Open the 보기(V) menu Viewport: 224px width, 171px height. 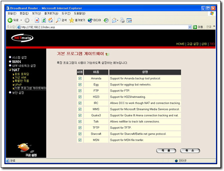(36, 14)
